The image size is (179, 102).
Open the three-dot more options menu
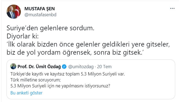[172, 8]
